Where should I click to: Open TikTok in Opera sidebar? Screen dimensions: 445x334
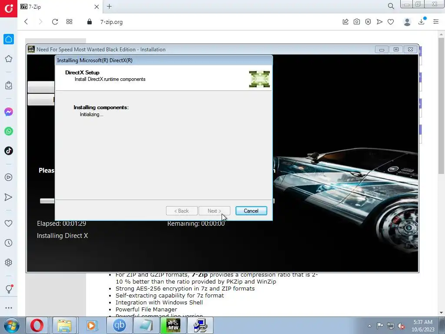9,151
